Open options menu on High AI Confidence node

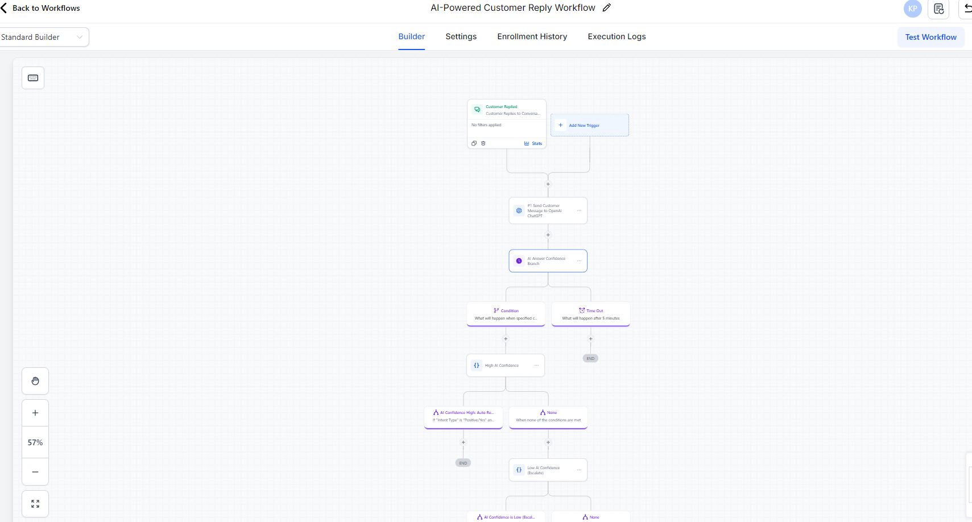coord(536,365)
